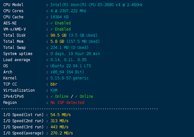Screen dimensions: 194x137
Task: Click the system uptime value
Action: 75,54
